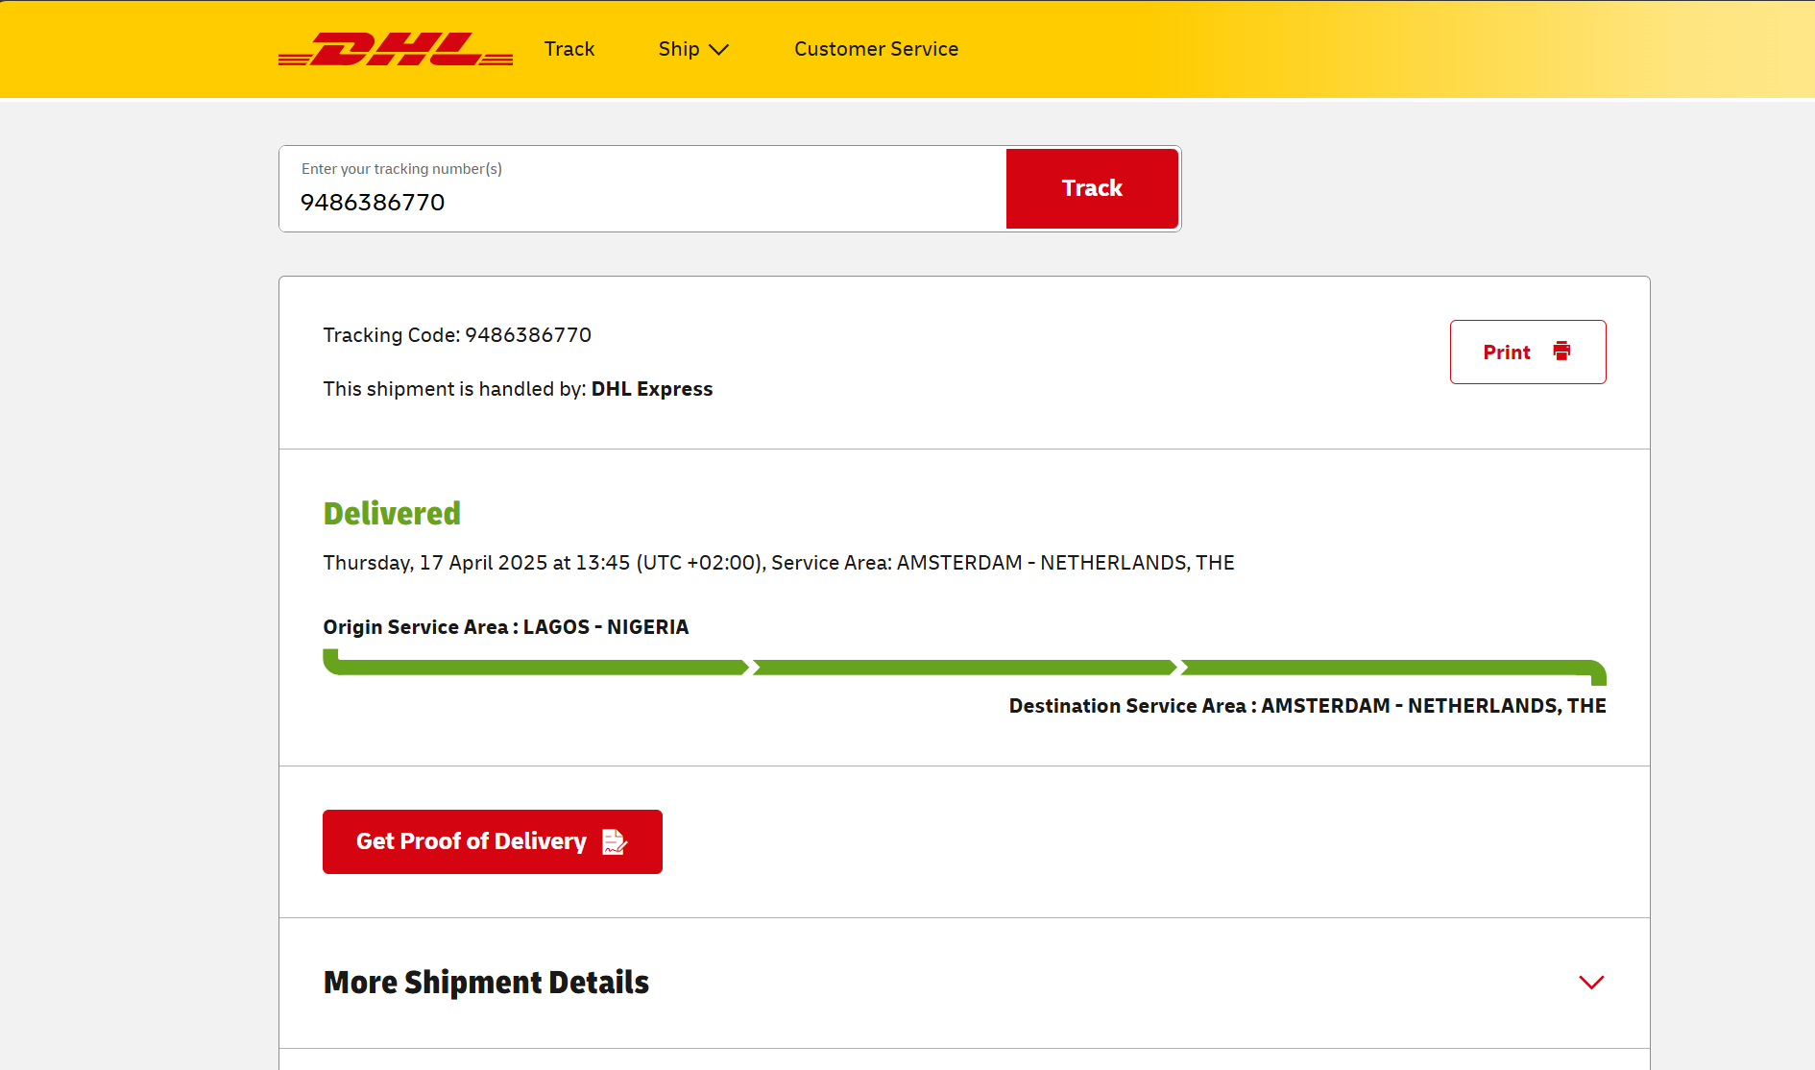Click the DHL logo

coord(396,49)
